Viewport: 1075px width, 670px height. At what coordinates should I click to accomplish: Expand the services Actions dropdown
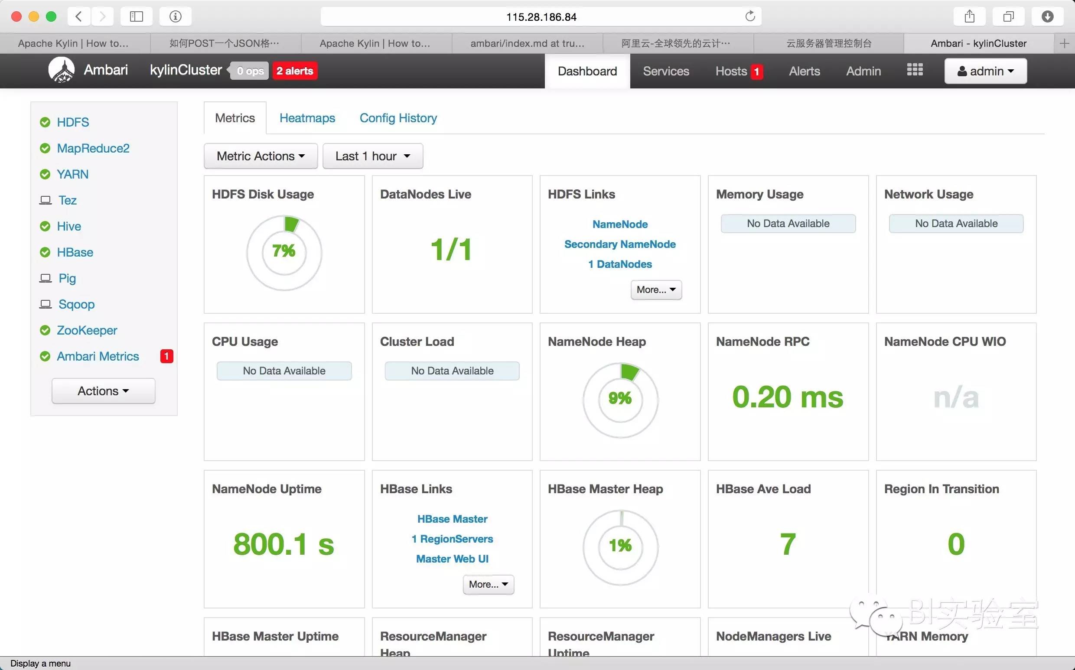(x=103, y=391)
